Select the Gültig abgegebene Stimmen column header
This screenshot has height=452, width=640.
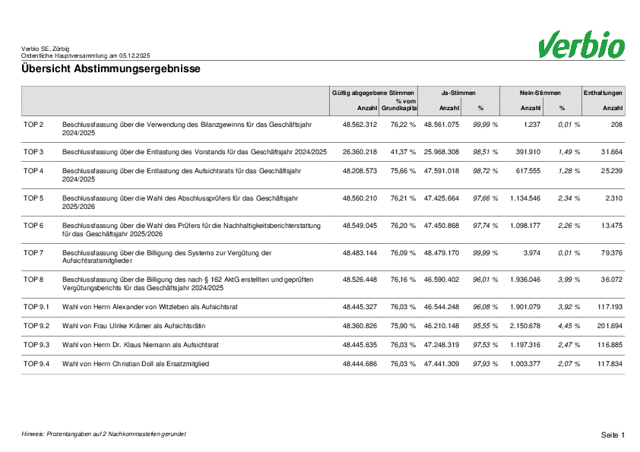[x=373, y=92]
